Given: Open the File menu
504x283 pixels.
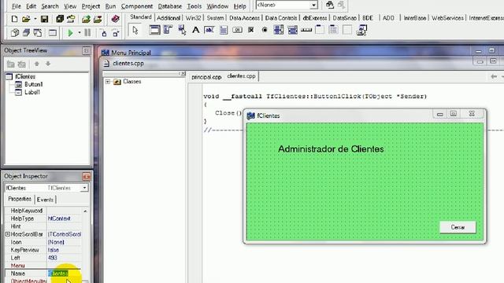Looking at the screenshot, I should pos(16,6).
